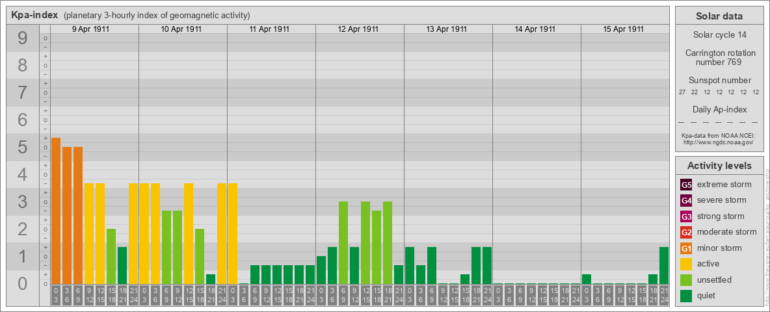Click the short green bar for 10 Apr 18-21h
The image size is (770, 312).
[211, 279]
